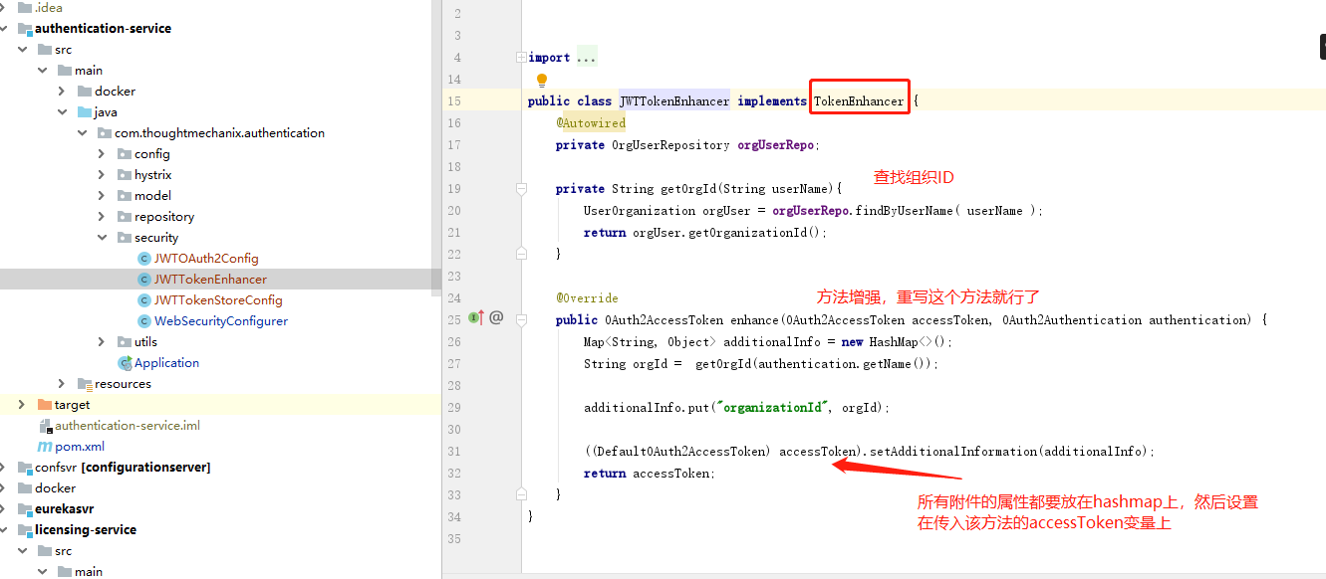Click the implements-method gutter icon on line 25
1326x579 pixels.
tap(476, 318)
